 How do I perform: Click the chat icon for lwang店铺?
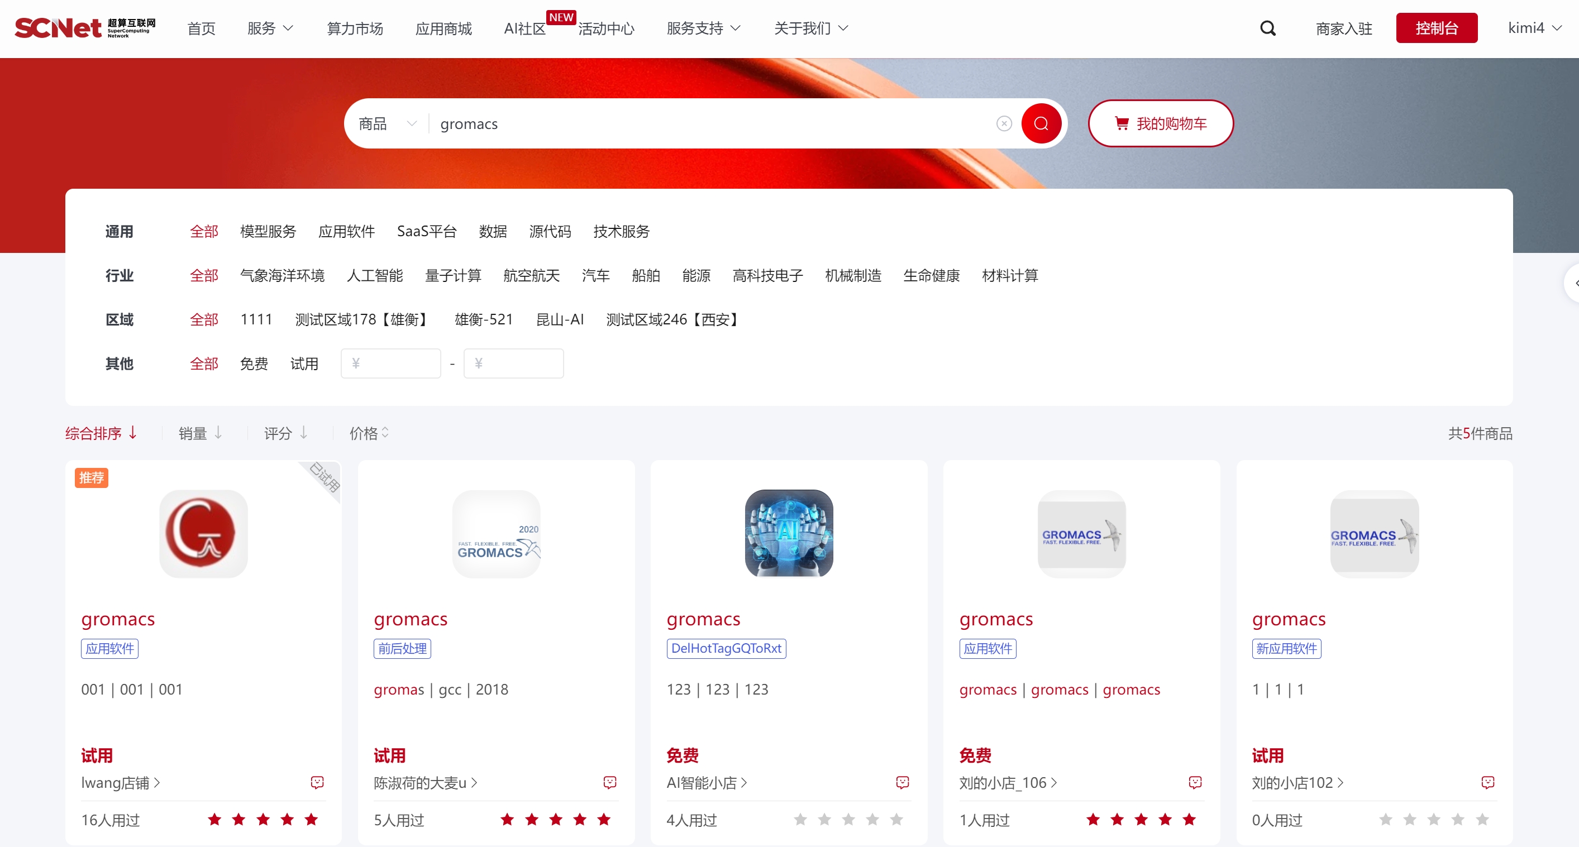317,782
